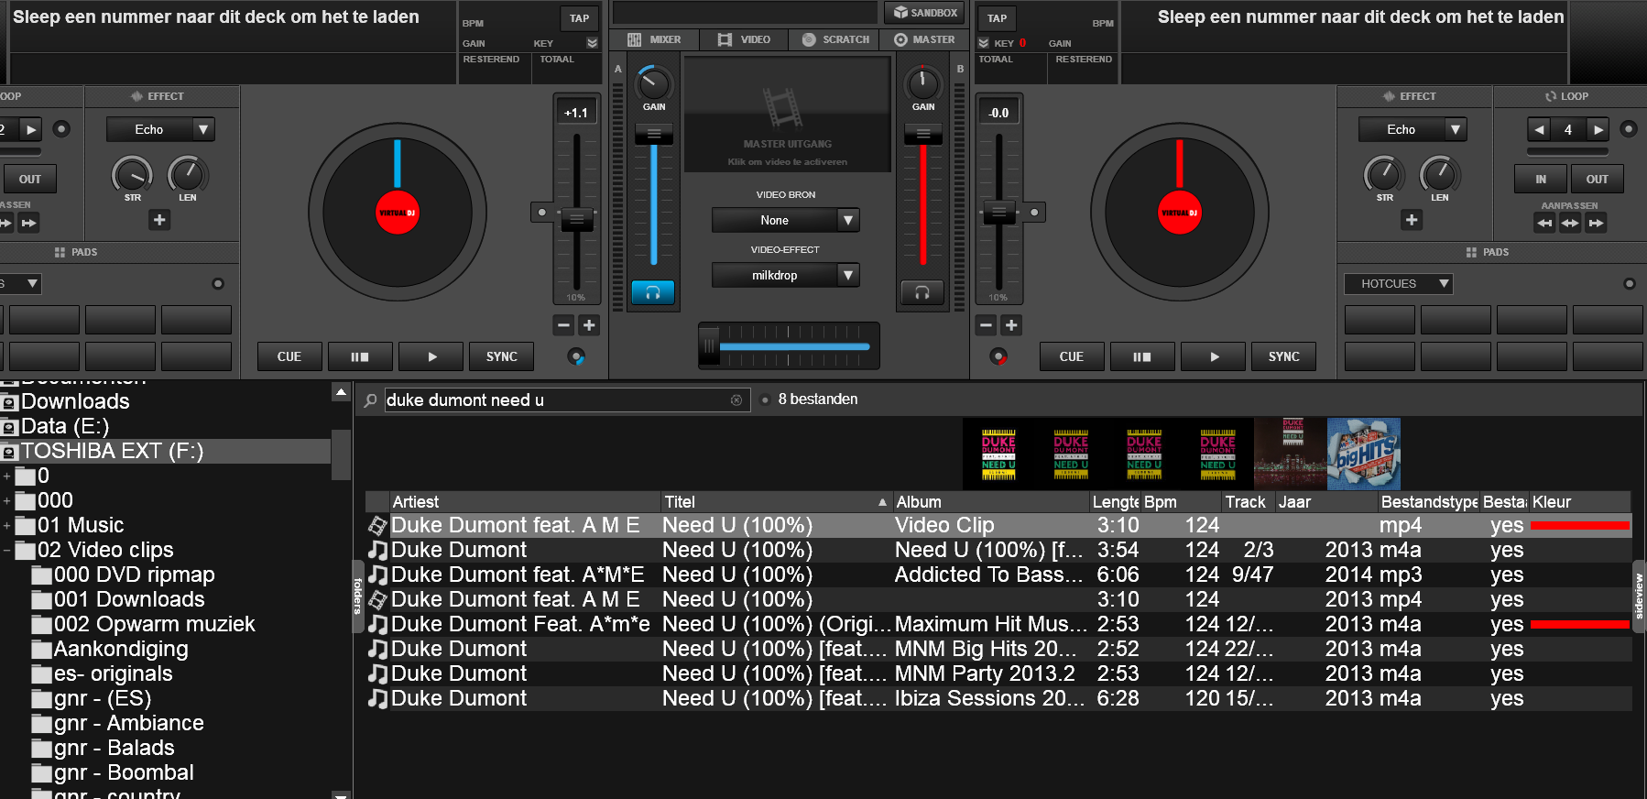1647x799 pixels.
Task: Add effect slot on right deck
Action: pos(1412,220)
